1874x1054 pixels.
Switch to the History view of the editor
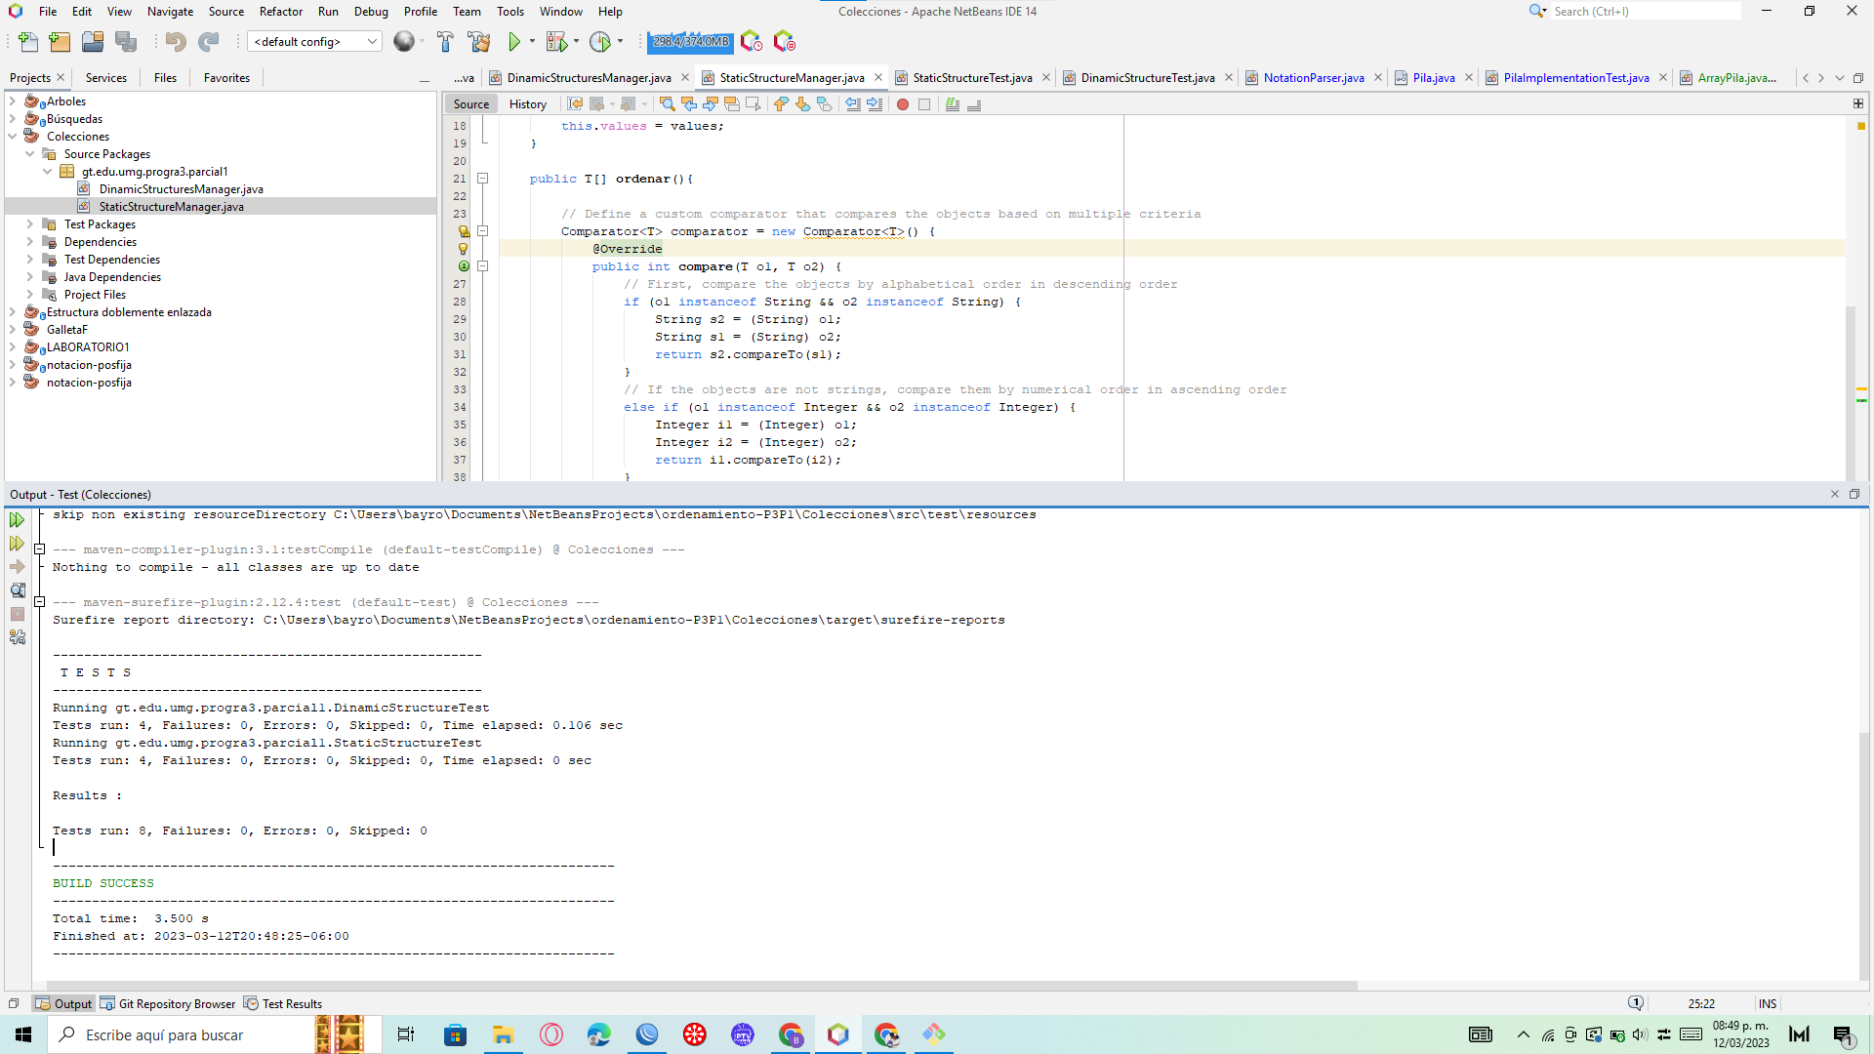tap(528, 103)
